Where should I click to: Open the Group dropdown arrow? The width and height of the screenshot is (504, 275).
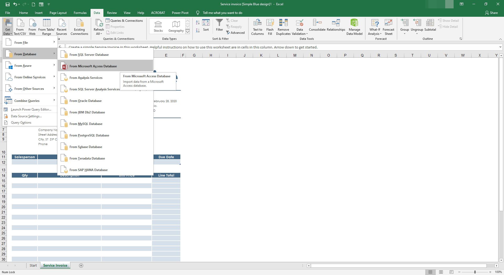[405, 34]
